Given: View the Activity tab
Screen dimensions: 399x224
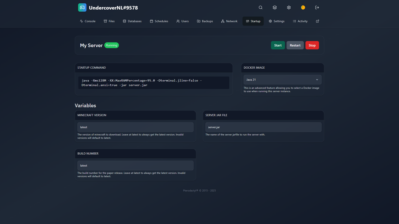Looking at the screenshot, I should point(300,21).
